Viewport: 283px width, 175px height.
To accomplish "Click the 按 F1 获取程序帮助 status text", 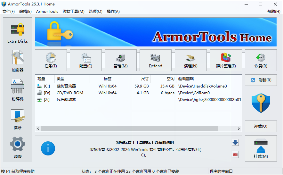I will pos(18,171).
